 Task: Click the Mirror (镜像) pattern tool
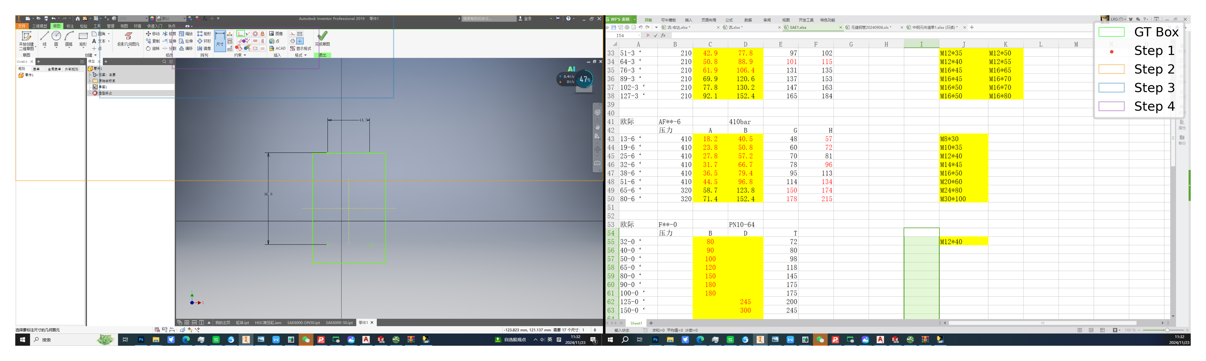[204, 48]
